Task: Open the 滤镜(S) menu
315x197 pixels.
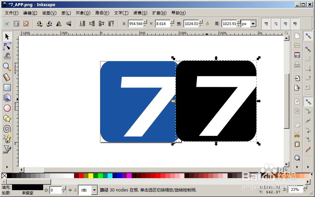Action: (x=140, y=13)
